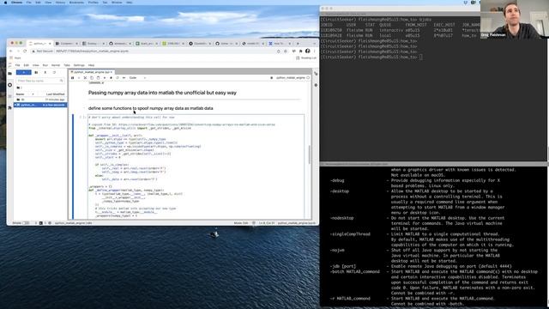This screenshot has width=549, height=309.
Task: Open the JupyterLab View menu
Action: 36,65
